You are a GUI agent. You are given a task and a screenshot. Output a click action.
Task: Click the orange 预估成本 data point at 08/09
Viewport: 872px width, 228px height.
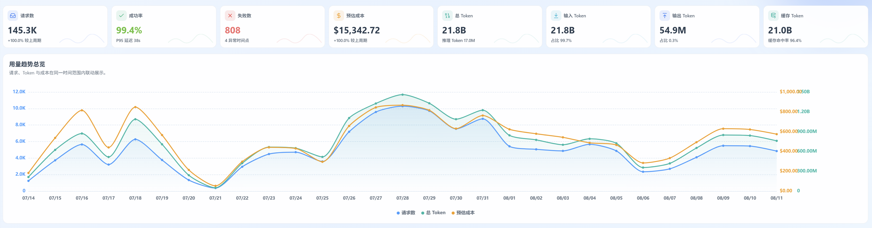[723, 128]
